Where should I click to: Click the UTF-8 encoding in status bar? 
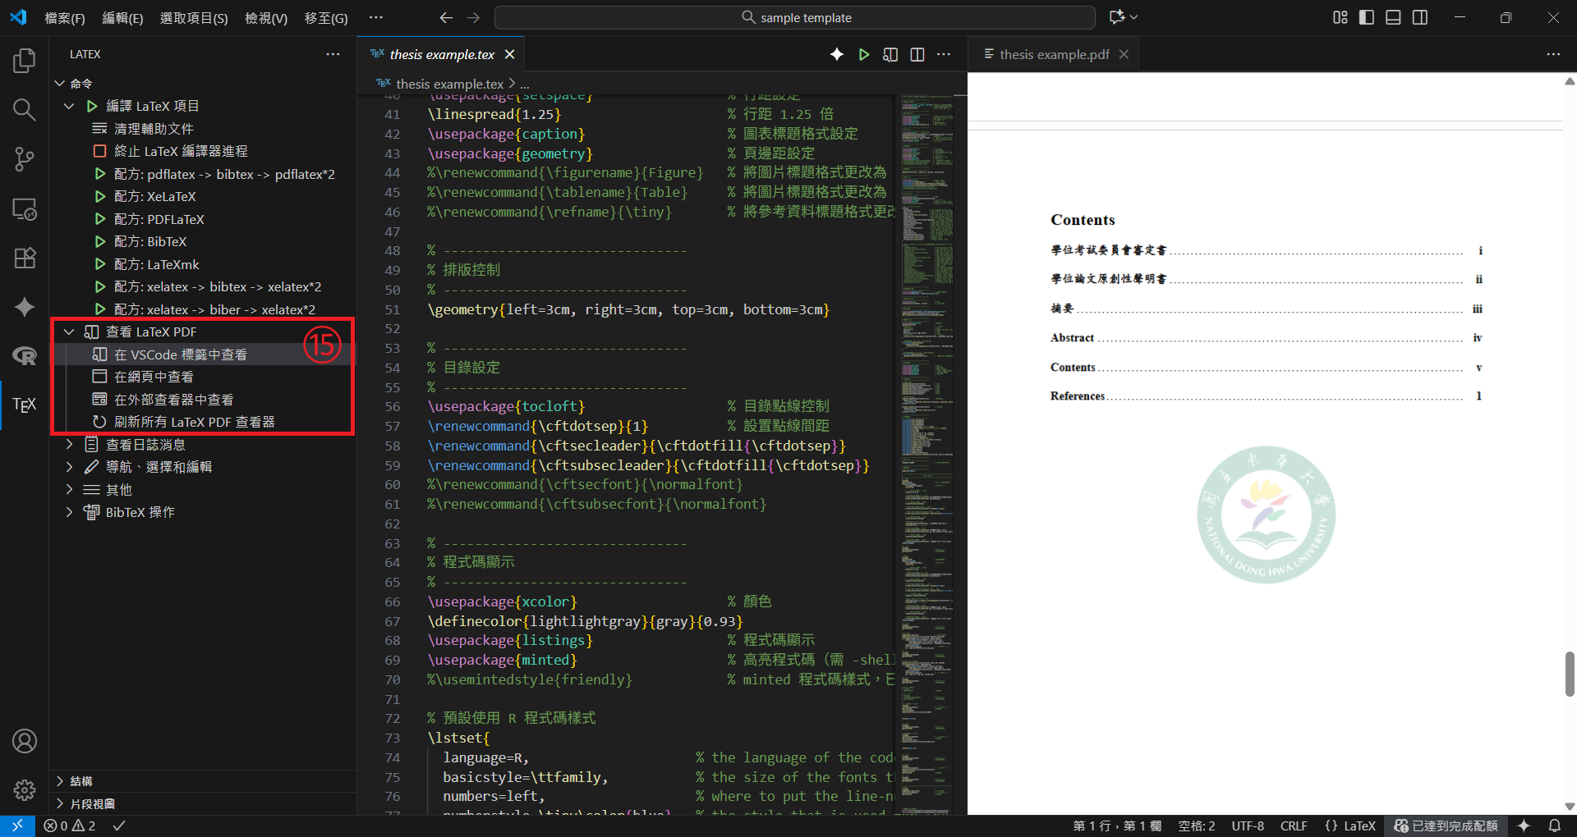(x=1248, y=826)
